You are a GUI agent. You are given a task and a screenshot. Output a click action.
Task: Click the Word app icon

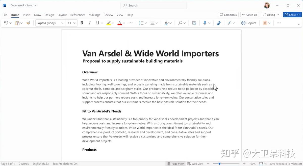pyautogui.click(x=4, y=5)
